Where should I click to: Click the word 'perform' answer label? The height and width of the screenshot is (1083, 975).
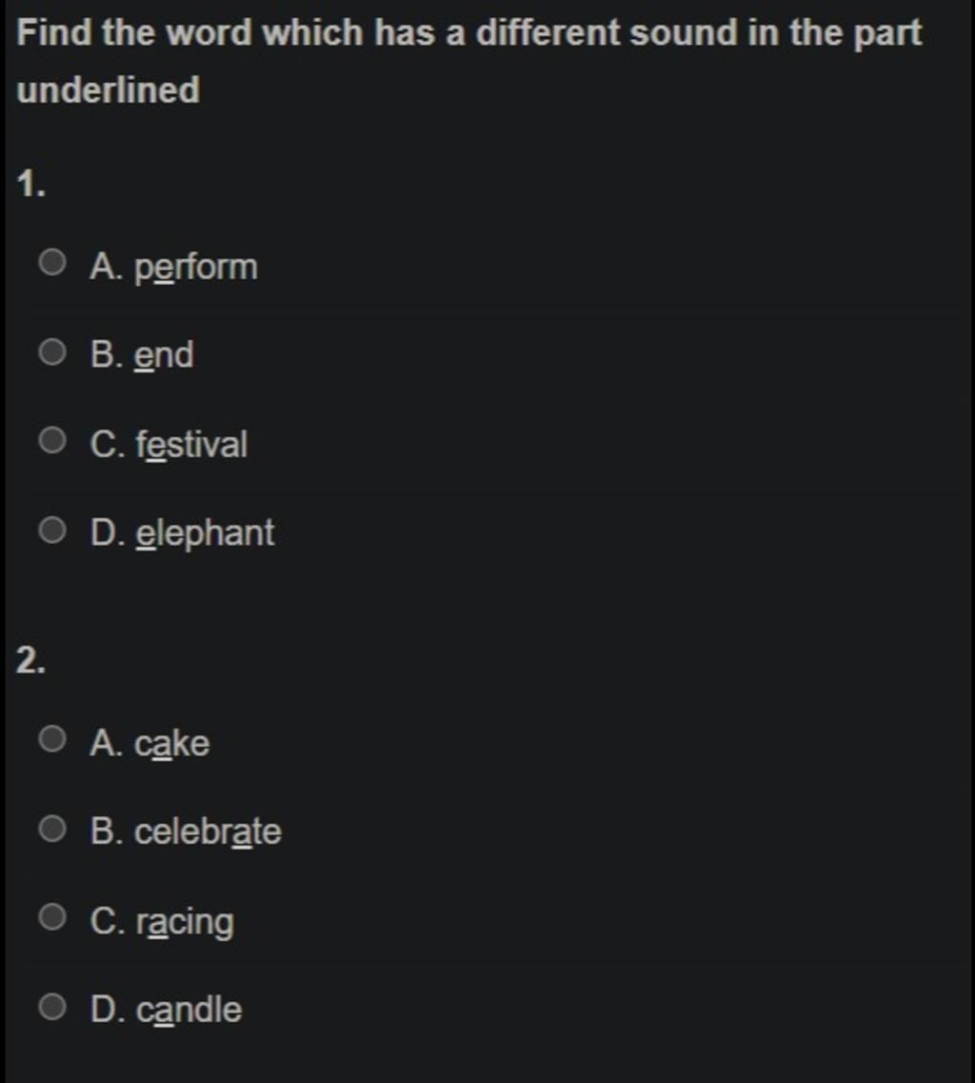196,268
